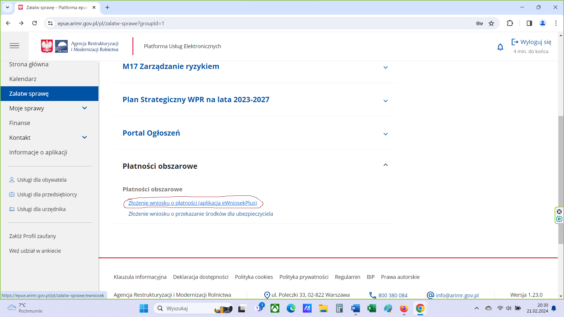Click the notifications bell icon
This screenshot has height=317, width=564.
[500, 47]
